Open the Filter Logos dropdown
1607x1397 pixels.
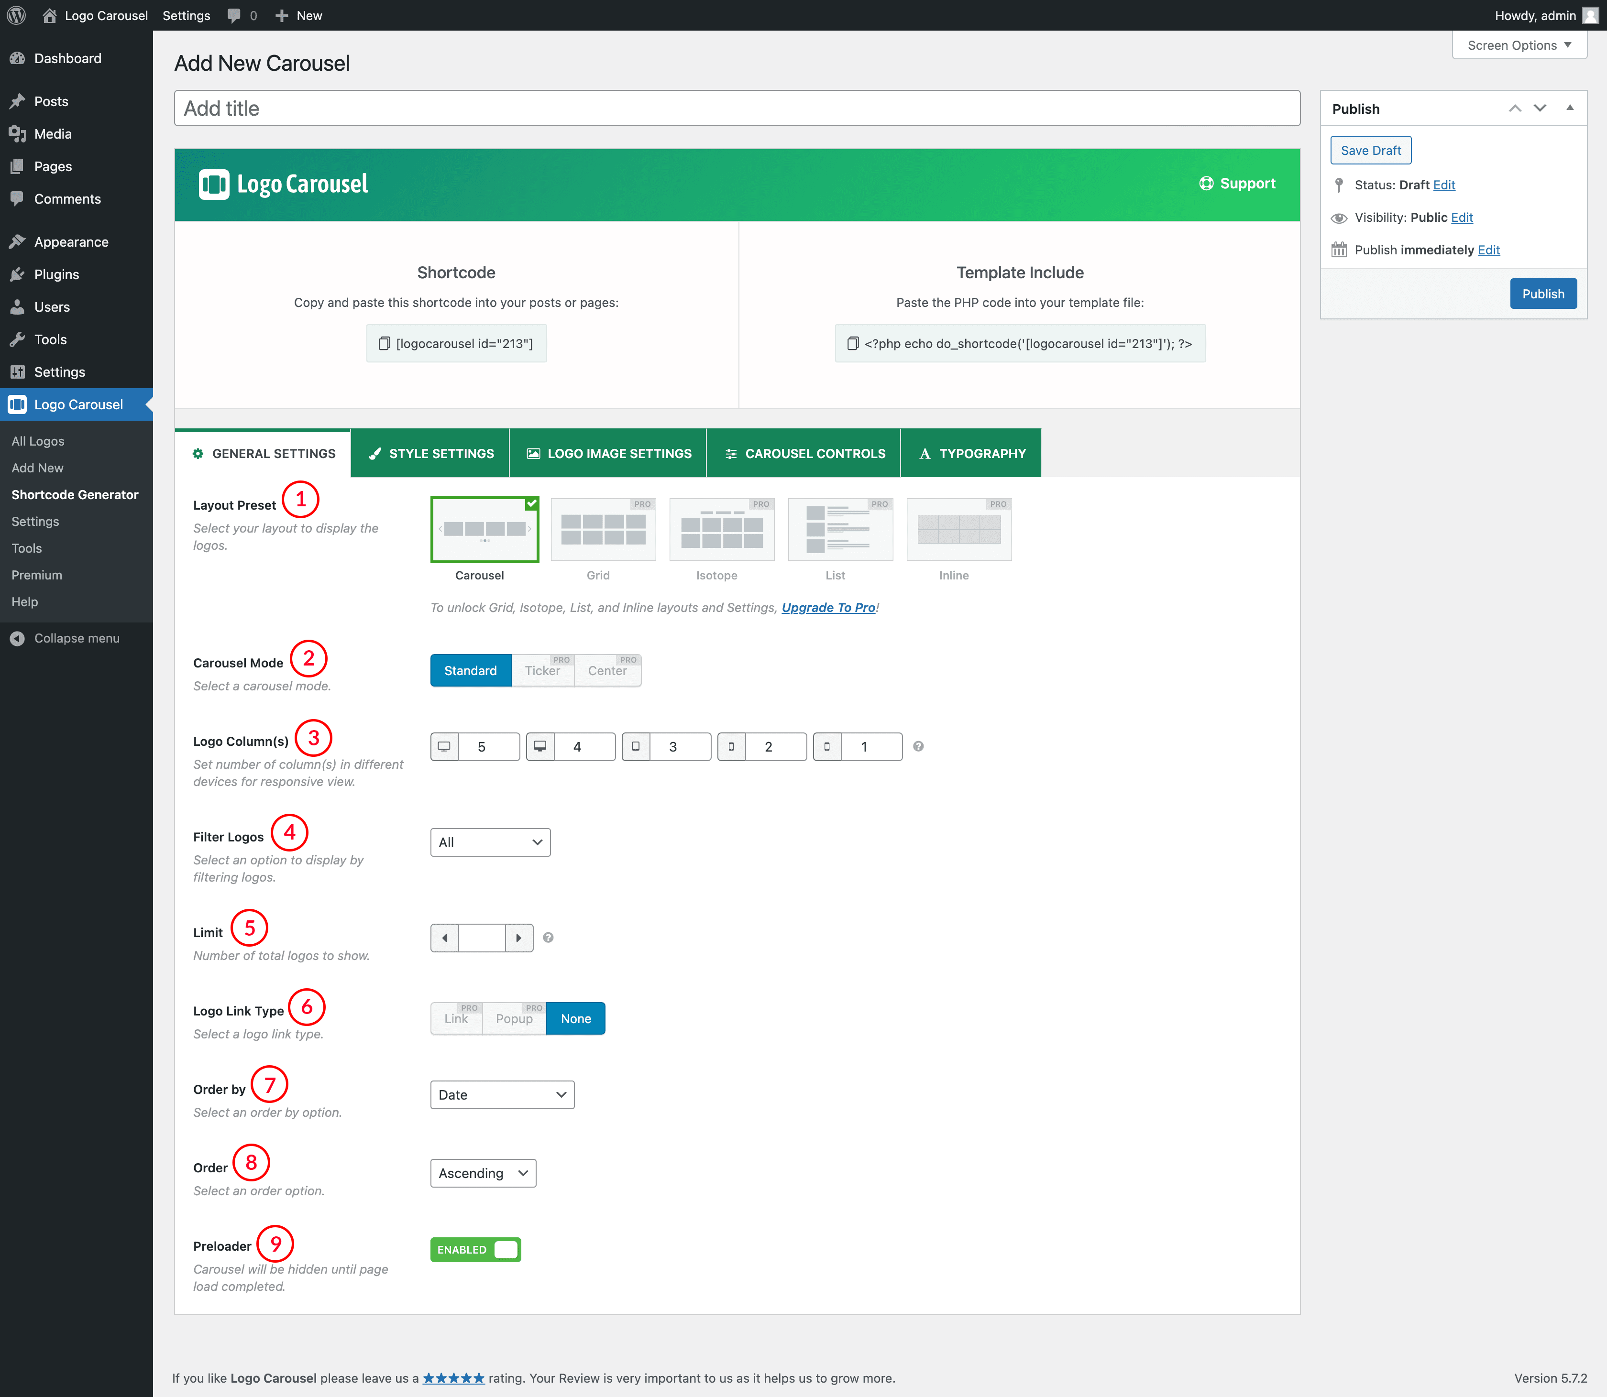coord(490,842)
